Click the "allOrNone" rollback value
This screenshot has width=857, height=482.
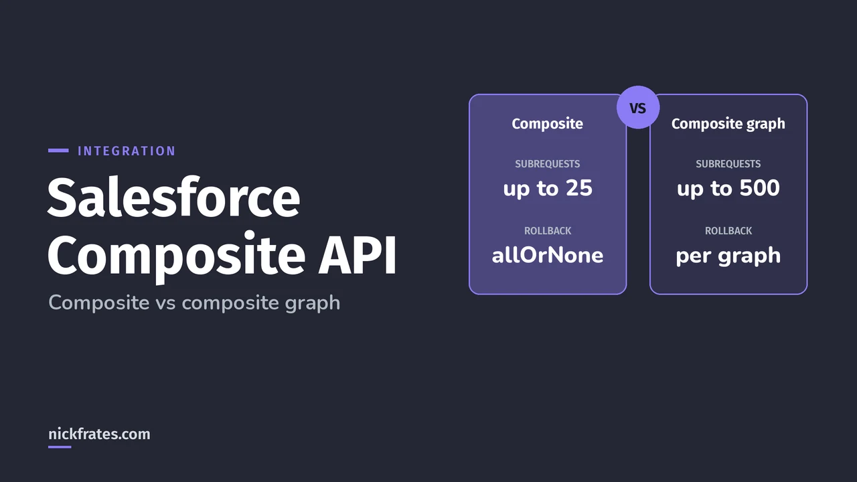coord(548,255)
